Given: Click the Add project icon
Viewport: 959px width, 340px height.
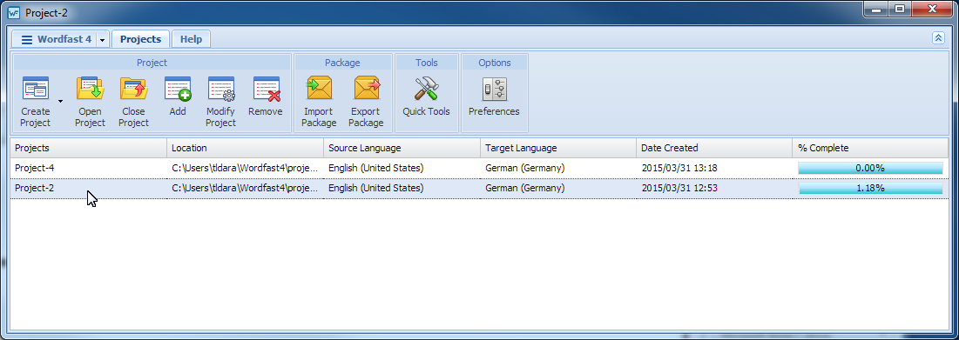Looking at the screenshot, I should pos(178,89).
